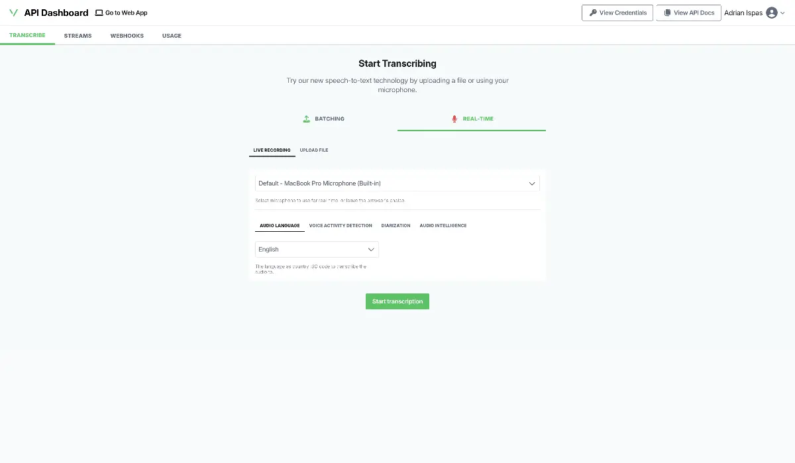
Task: Switch to UPLOAD FILE mode
Action: click(313, 150)
